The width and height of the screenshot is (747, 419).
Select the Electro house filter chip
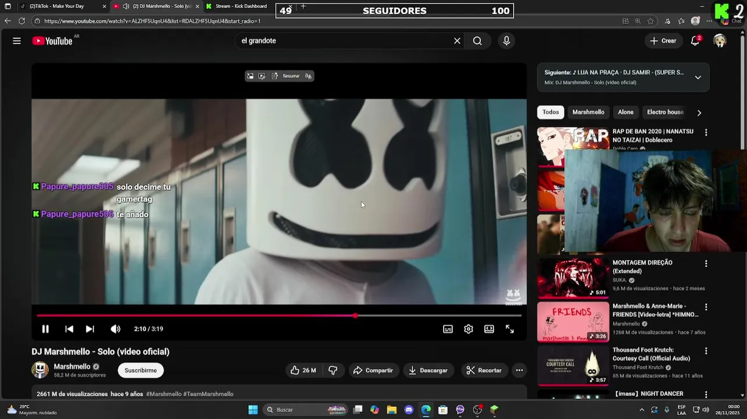pyautogui.click(x=665, y=112)
